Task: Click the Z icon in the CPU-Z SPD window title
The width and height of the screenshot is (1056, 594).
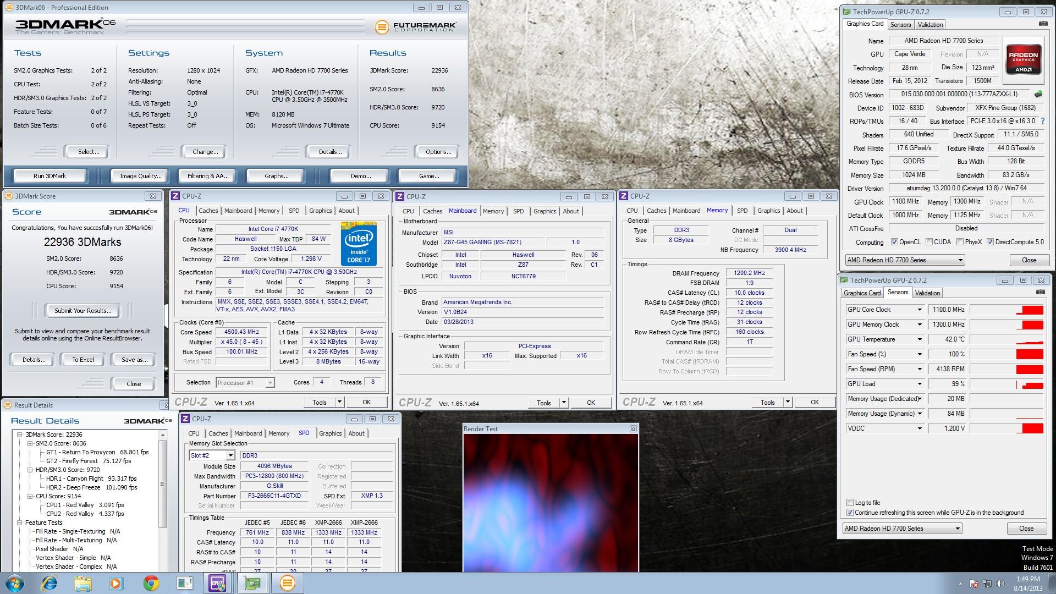Action: click(x=185, y=419)
